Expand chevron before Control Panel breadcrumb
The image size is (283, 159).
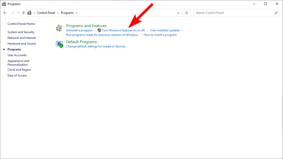[x=34, y=13]
